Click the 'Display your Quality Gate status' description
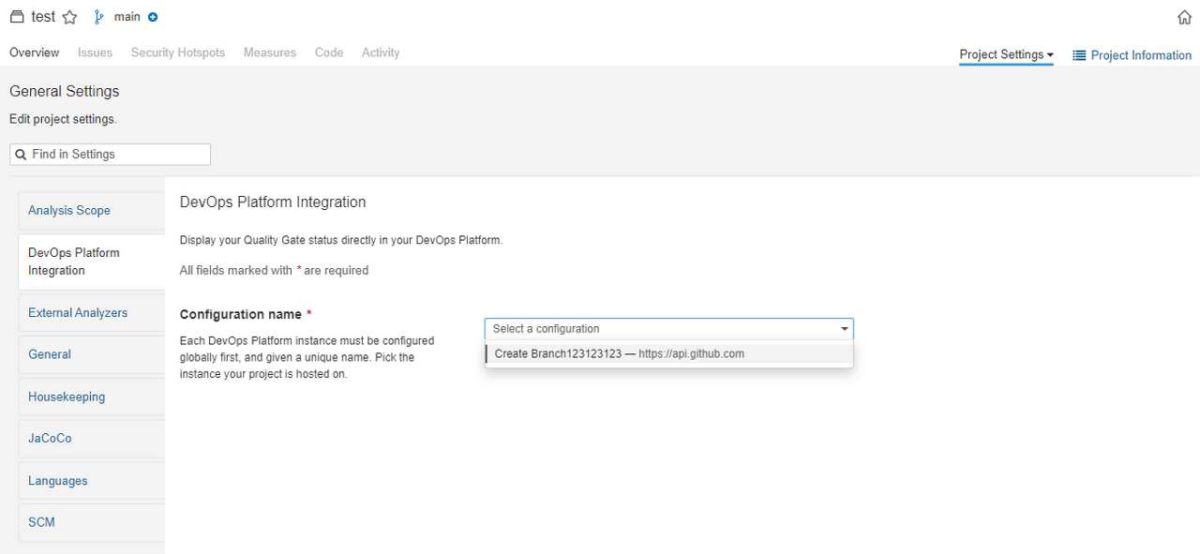The image size is (1200, 554). [x=341, y=240]
